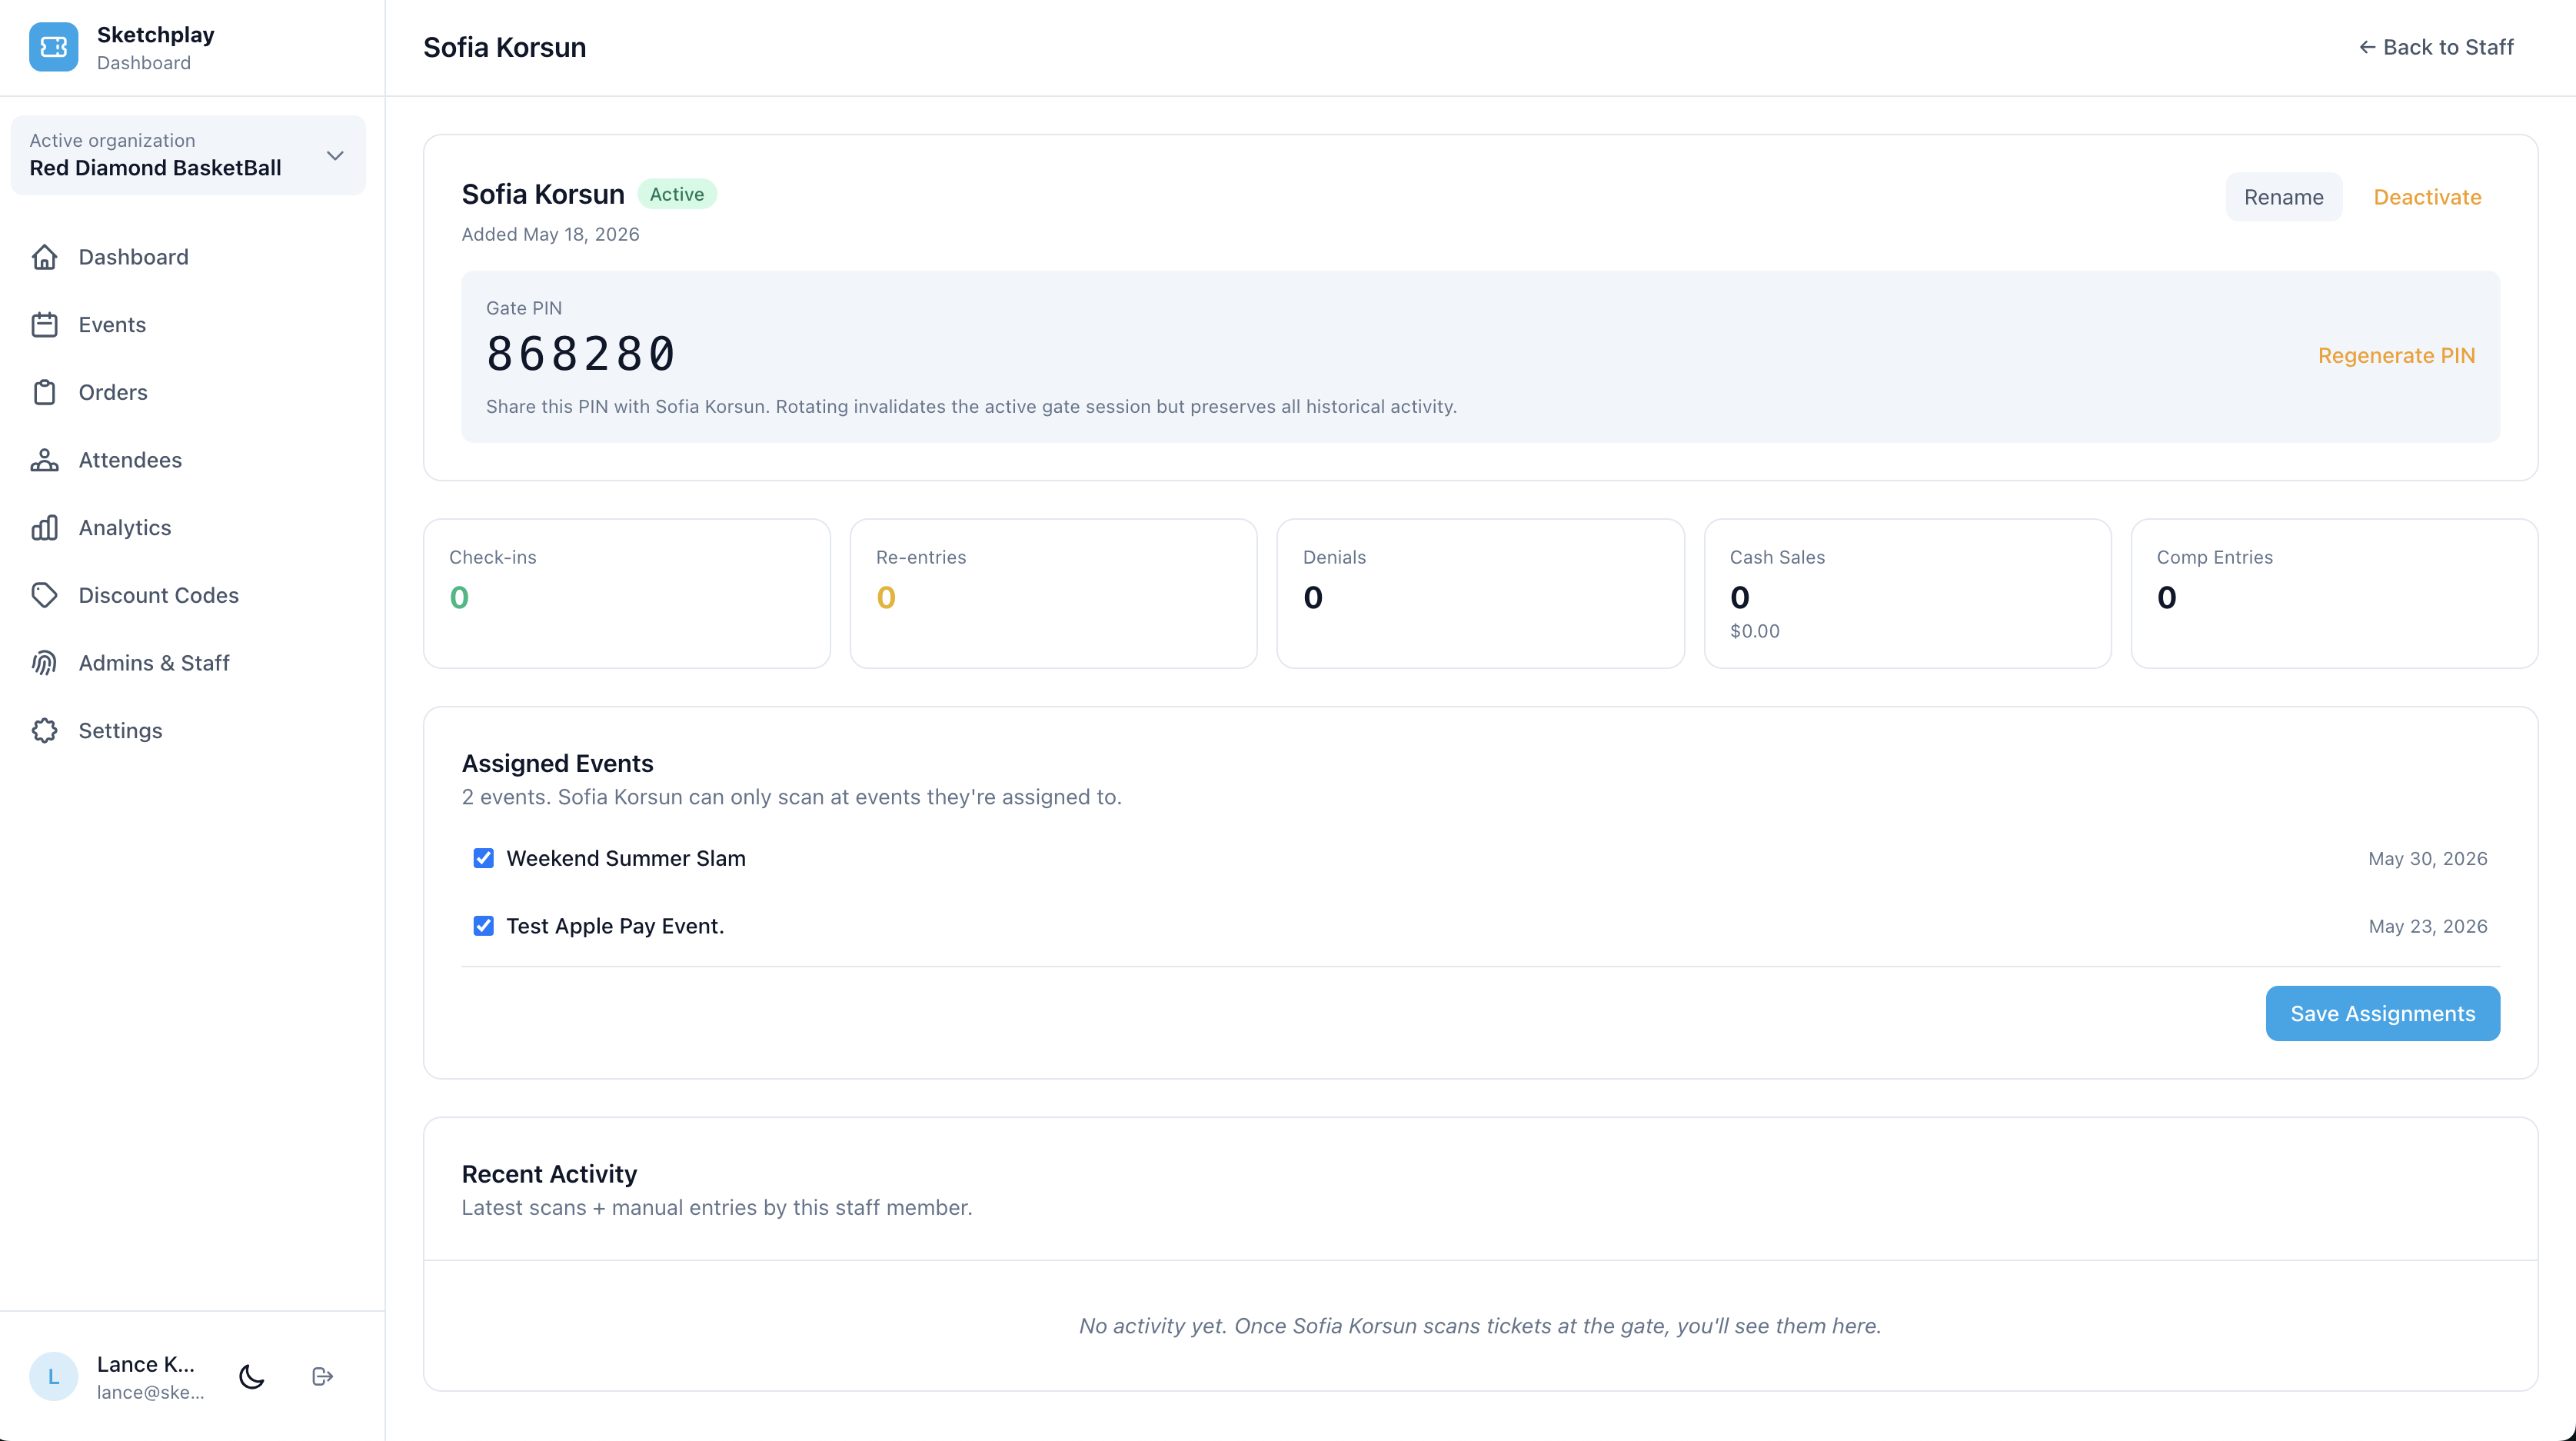Click Weekend Summer Slam event label

click(626, 858)
